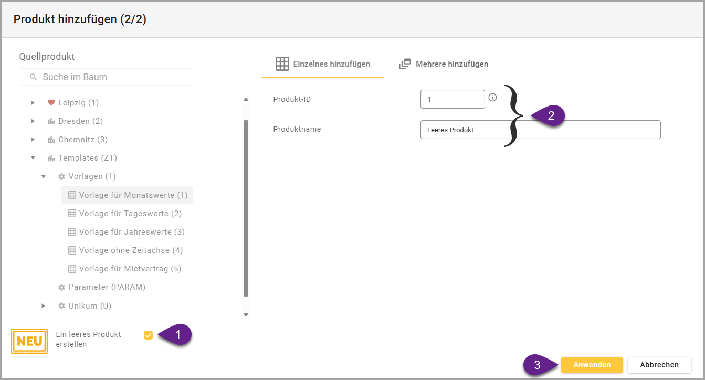Click the 'Produktname' label
Image resolution: width=705 pixels, height=380 pixels.
coord(297,129)
